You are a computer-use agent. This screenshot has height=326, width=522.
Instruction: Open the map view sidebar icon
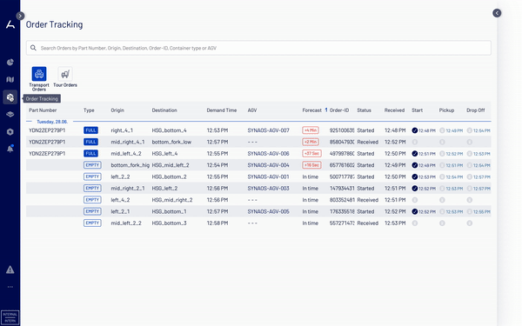tap(10, 79)
